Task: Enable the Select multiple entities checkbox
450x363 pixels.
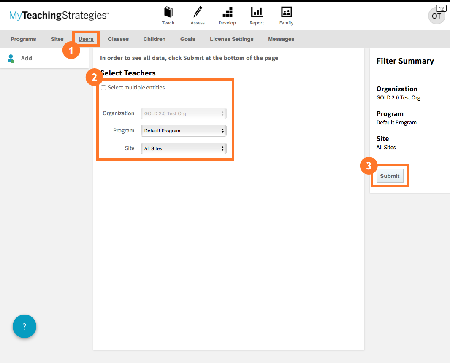Action: 103,87
